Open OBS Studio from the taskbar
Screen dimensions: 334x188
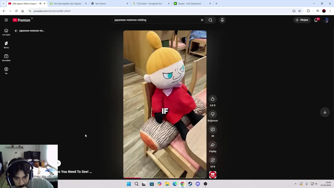[x=205, y=184]
